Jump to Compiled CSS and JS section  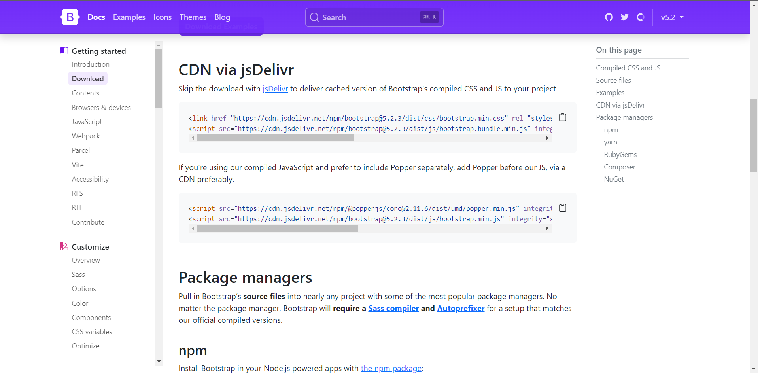point(628,68)
